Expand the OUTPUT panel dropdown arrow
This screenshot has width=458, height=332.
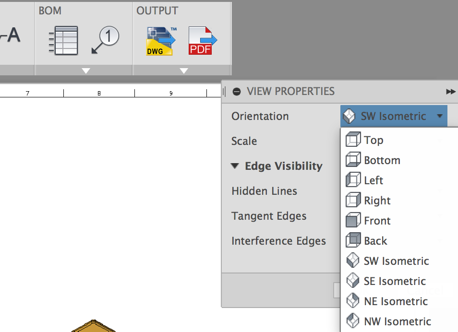(x=184, y=71)
